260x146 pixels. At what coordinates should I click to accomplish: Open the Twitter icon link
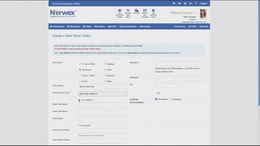click(x=191, y=4)
